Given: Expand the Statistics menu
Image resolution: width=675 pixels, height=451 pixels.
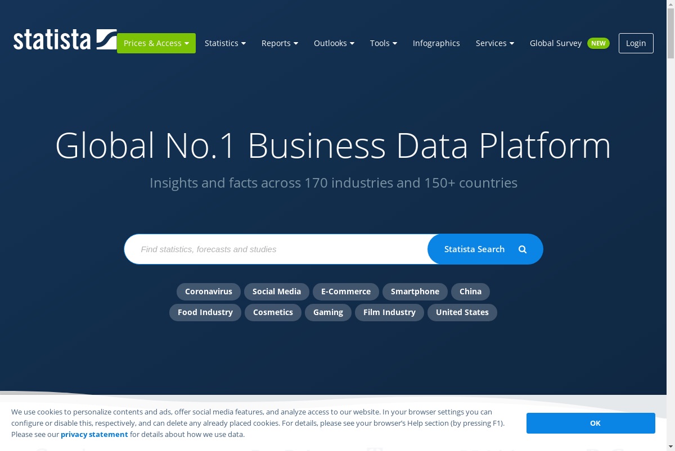Looking at the screenshot, I should (225, 43).
